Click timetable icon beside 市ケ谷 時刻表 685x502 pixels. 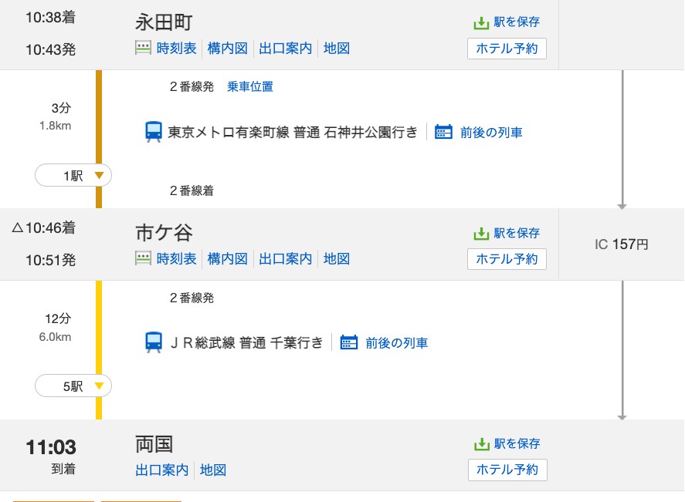pos(144,258)
